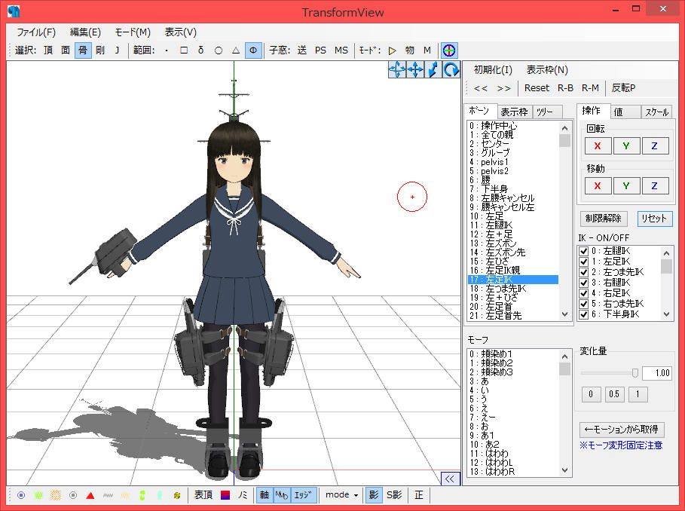Select rigid body mode 剛 button
This screenshot has width=685, height=511.
coord(100,50)
